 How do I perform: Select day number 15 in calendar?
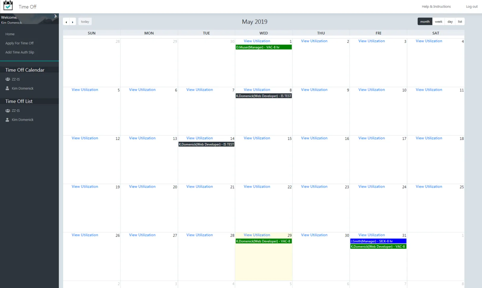point(289,138)
